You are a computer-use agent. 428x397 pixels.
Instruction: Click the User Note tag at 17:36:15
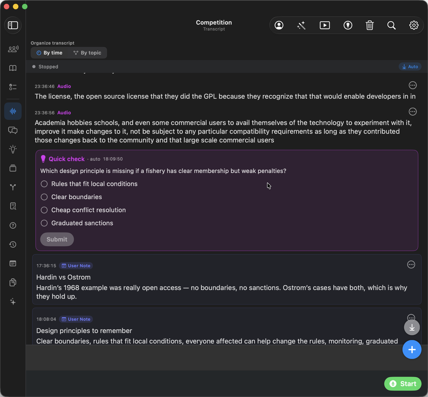[x=76, y=266]
